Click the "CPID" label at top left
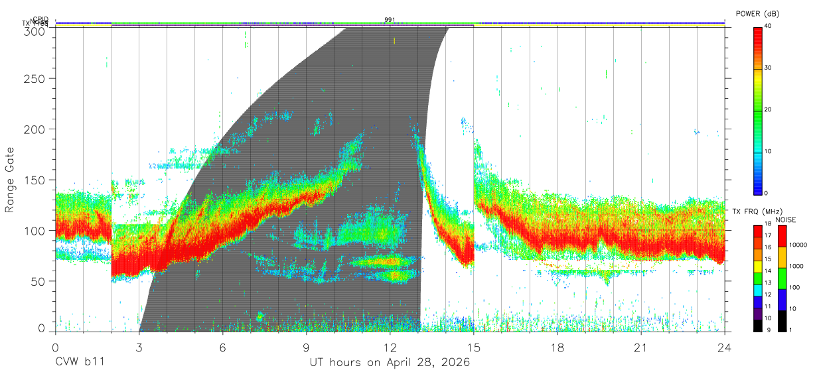Viewport: 815px width, 376px height. pyautogui.click(x=40, y=19)
